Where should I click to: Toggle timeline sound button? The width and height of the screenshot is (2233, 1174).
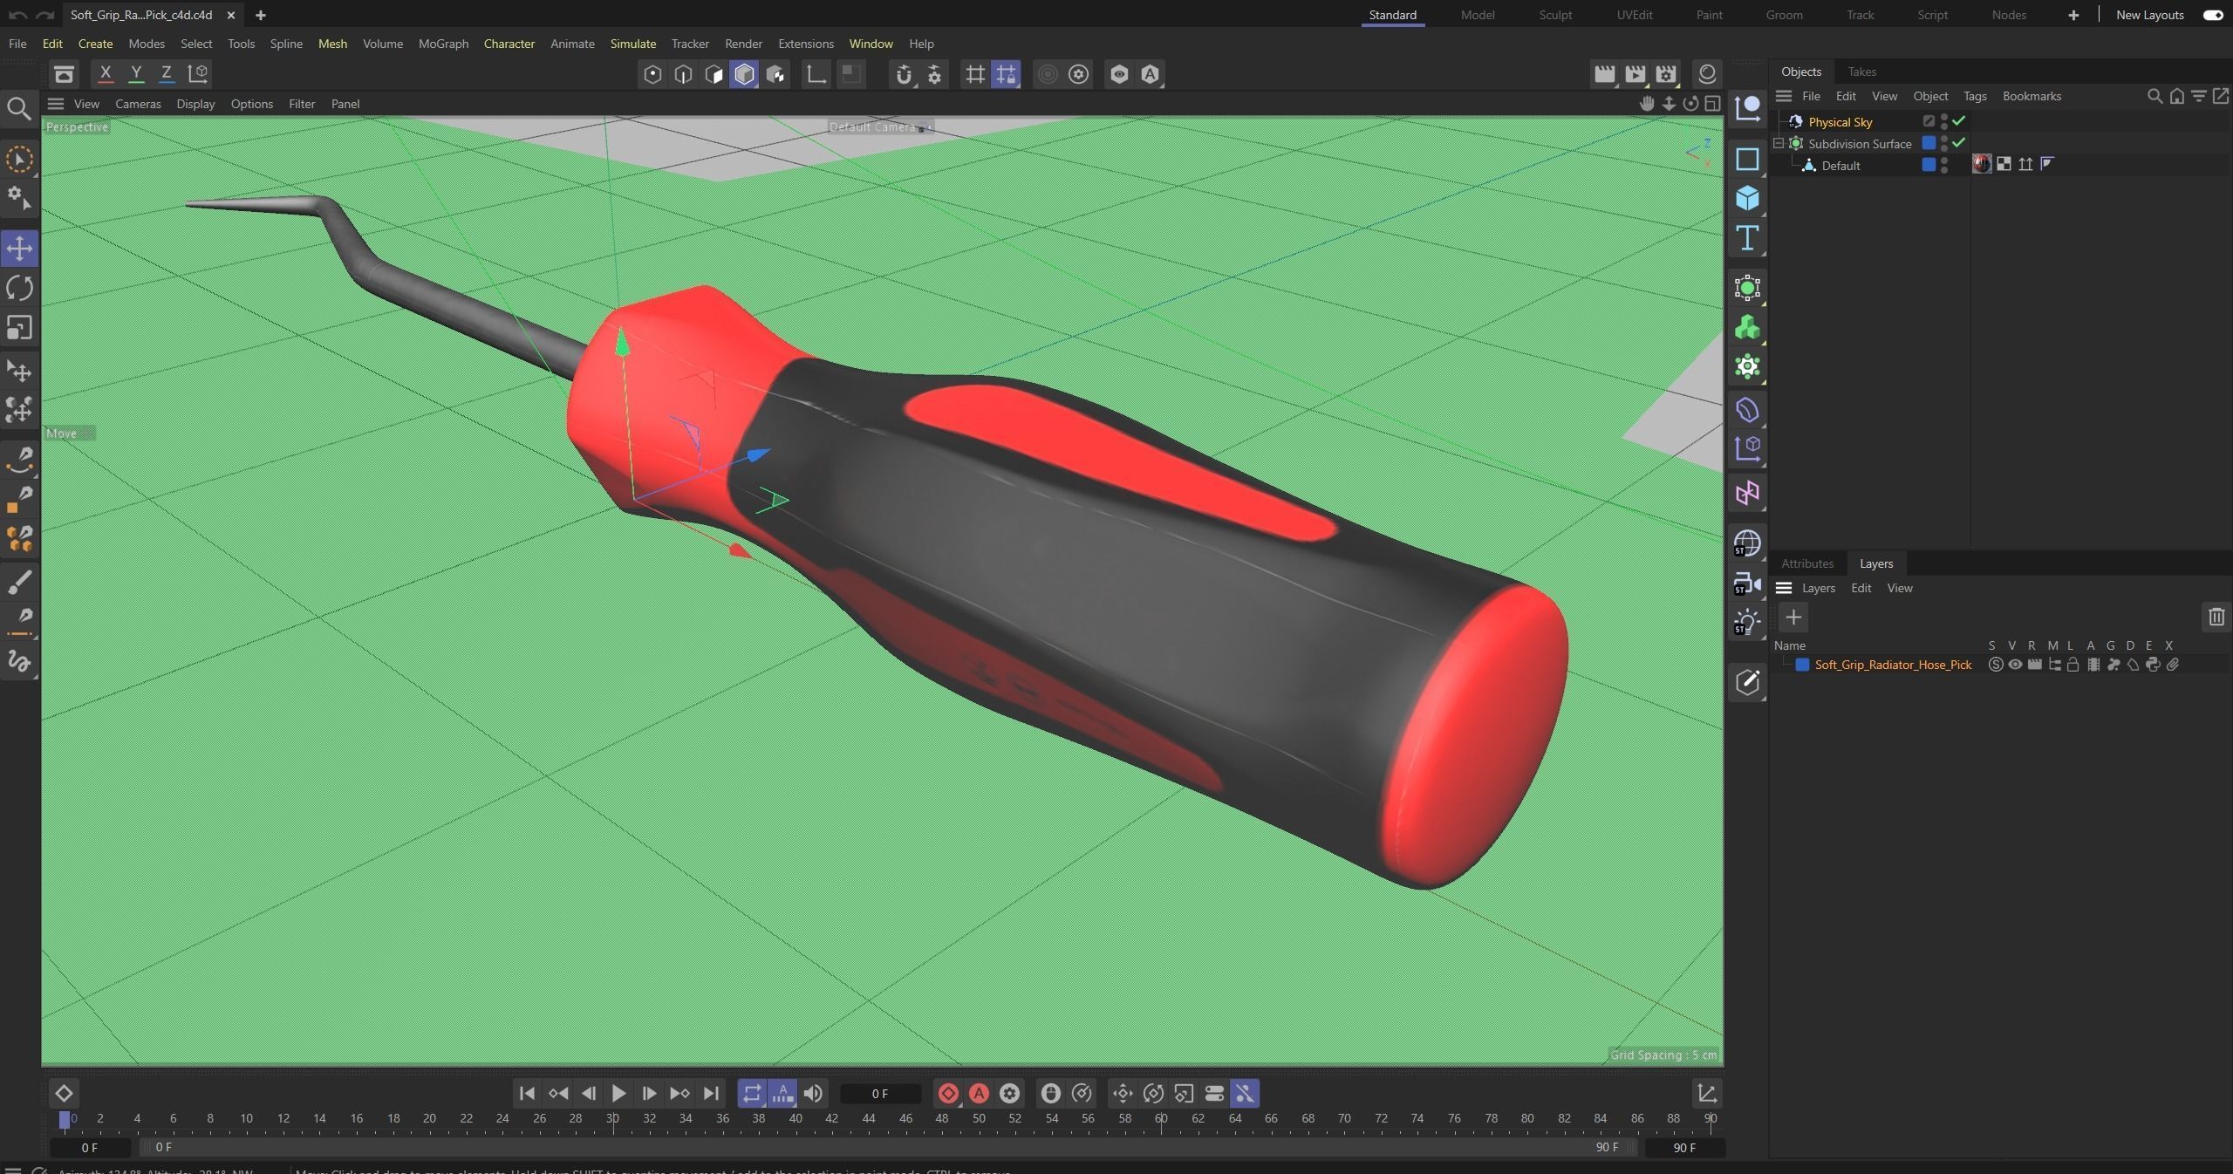click(x=813, y=1093)
